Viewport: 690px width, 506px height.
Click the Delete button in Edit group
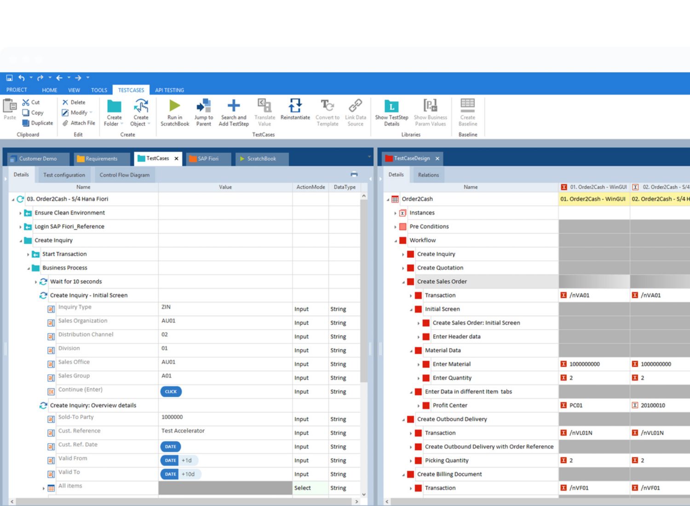pyautogui.click(x=74, y=103)
